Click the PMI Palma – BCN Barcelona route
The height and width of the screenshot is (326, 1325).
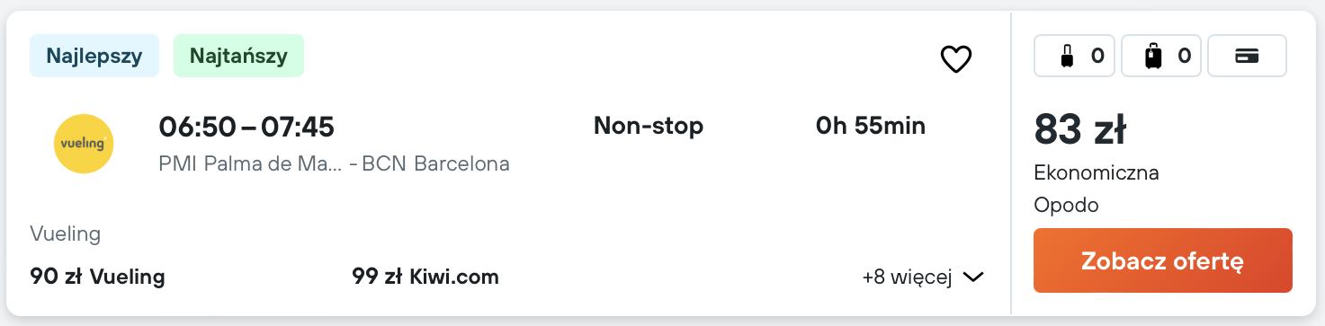[334, 164]
